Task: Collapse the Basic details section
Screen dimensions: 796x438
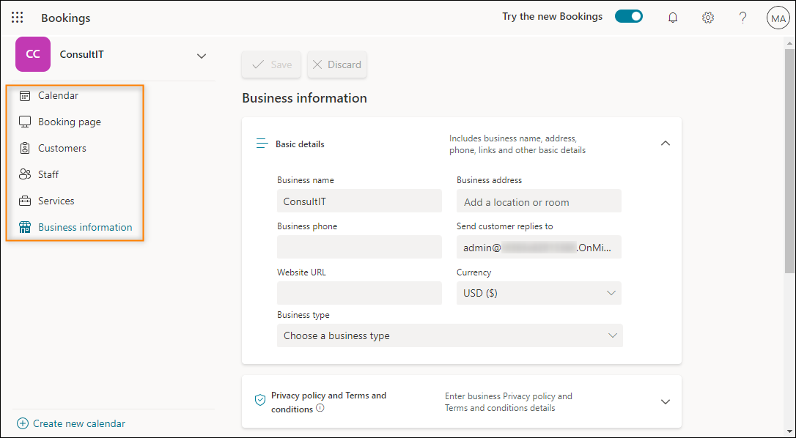Action: tap(665, 144)
